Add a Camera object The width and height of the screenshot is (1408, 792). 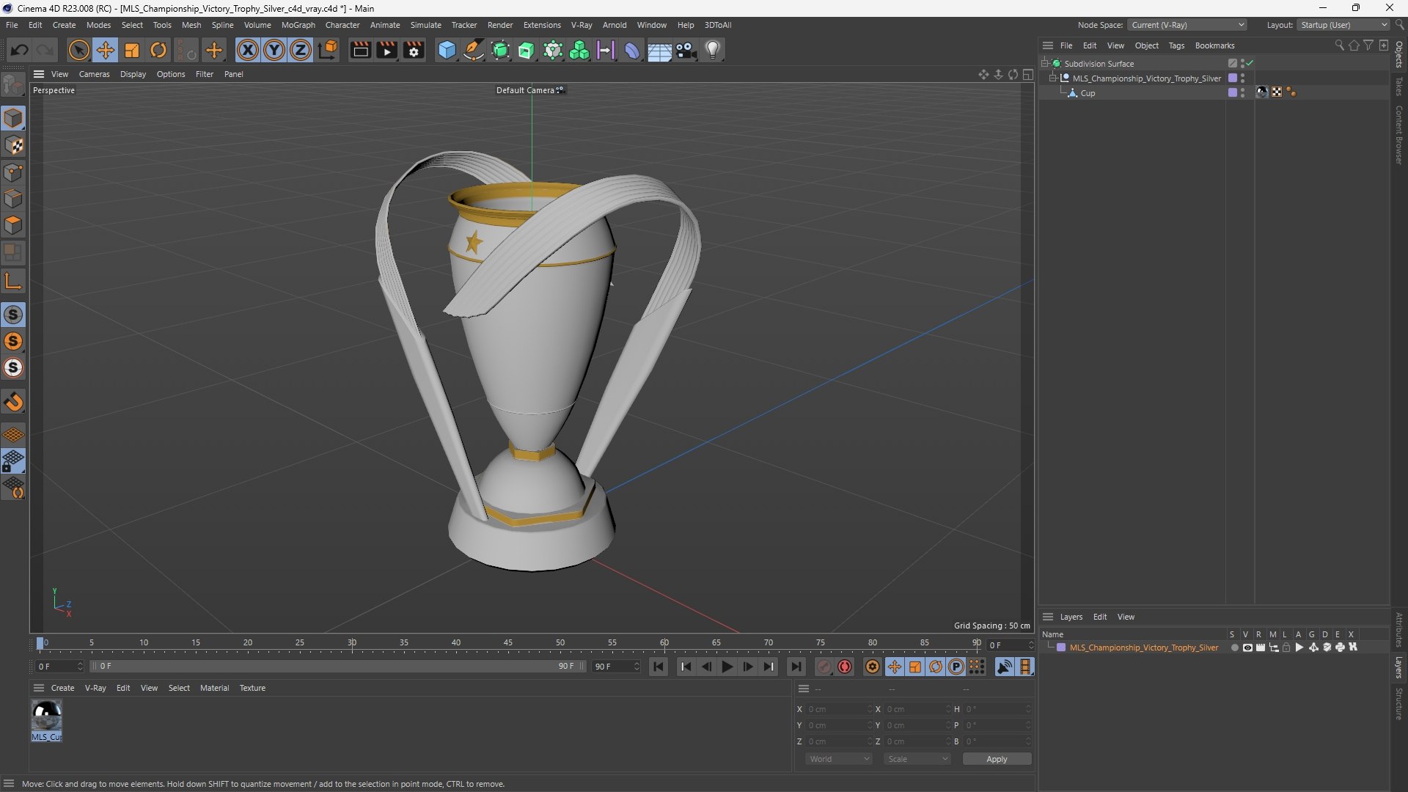tap(686, 50)
